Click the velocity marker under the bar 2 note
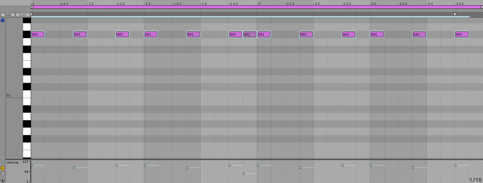Image resolution: width=483 pixels, height=183 pixels. pos(258,165)
